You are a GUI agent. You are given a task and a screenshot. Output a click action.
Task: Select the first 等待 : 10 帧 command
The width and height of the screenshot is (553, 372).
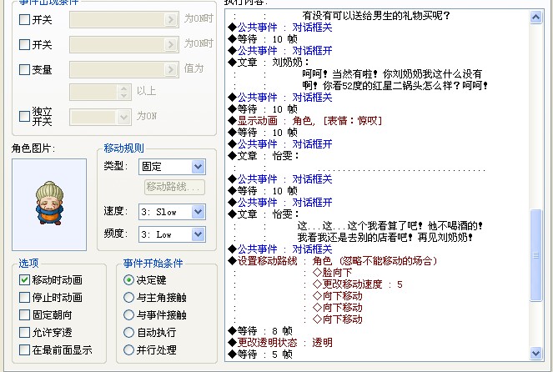(x=263, y=39)
